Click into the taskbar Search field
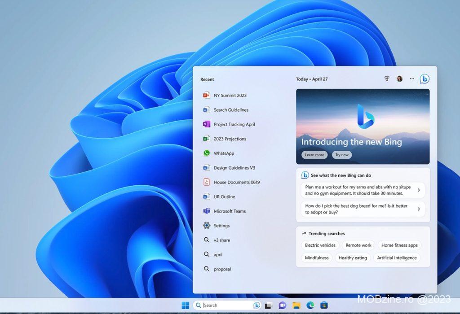 coord(227,305)
